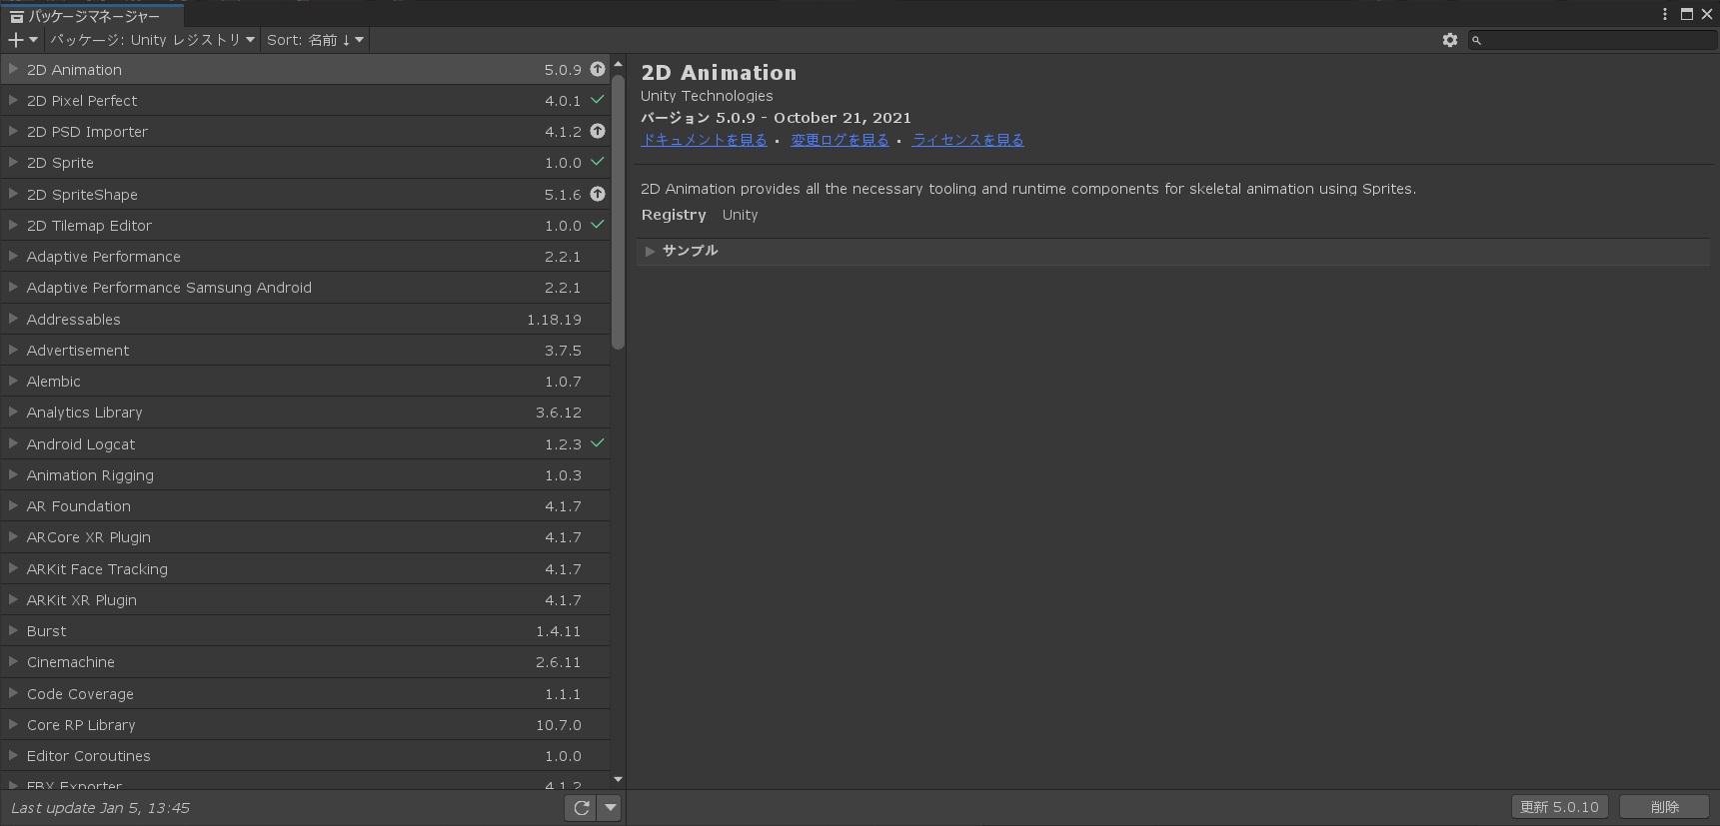
Task: Select the Analytics Library package
Action: (x=305, y=413)
